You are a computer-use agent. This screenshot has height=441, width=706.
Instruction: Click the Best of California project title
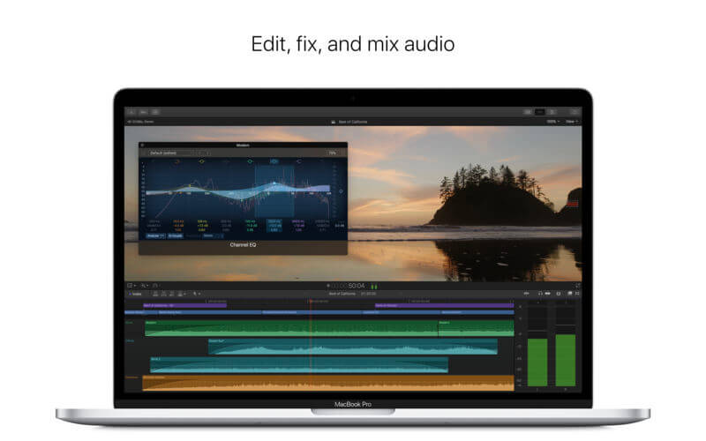[352, 122]
